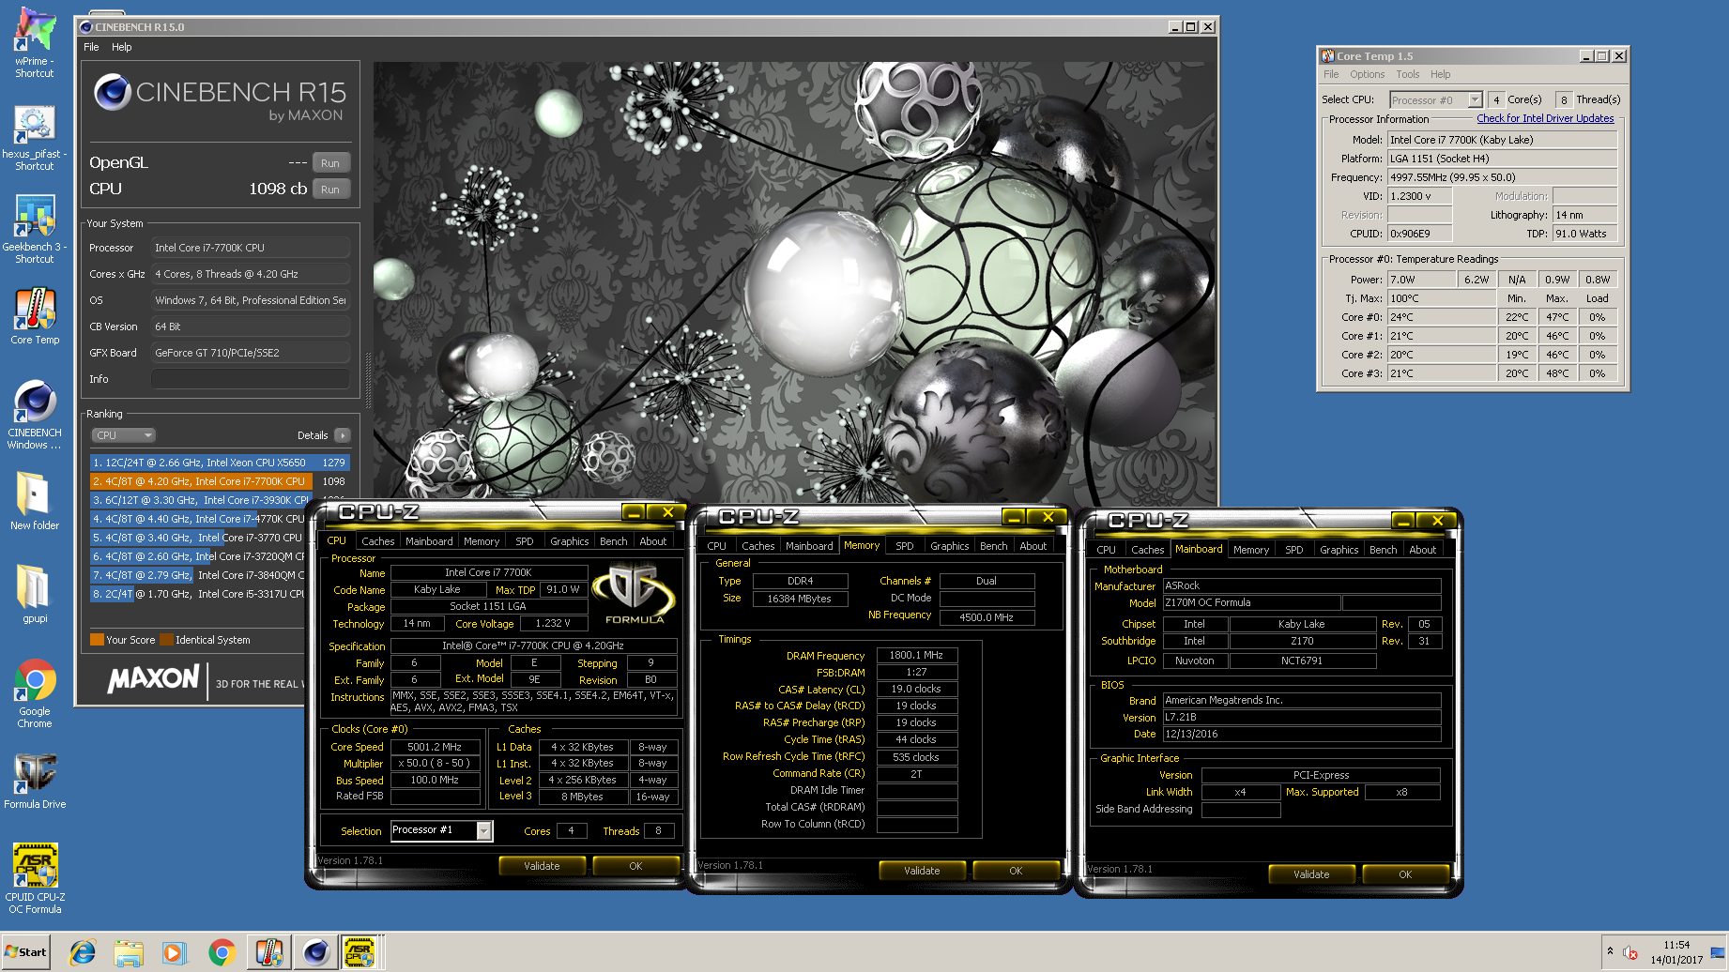This screenshot has width=1729, height=972.
Task: Open the Select CPU Processor #0 dropdown
Action: pos(1436,99)
